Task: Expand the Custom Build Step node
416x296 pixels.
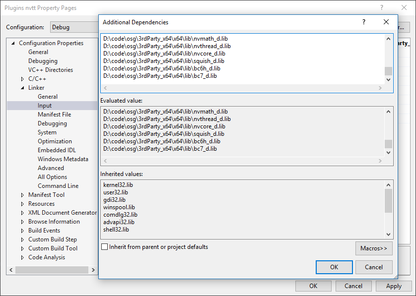Action: click(x=22, y=239)
